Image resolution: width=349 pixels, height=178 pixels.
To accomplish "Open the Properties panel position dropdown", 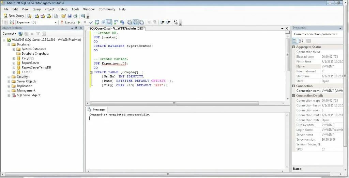I will (340, 28).
